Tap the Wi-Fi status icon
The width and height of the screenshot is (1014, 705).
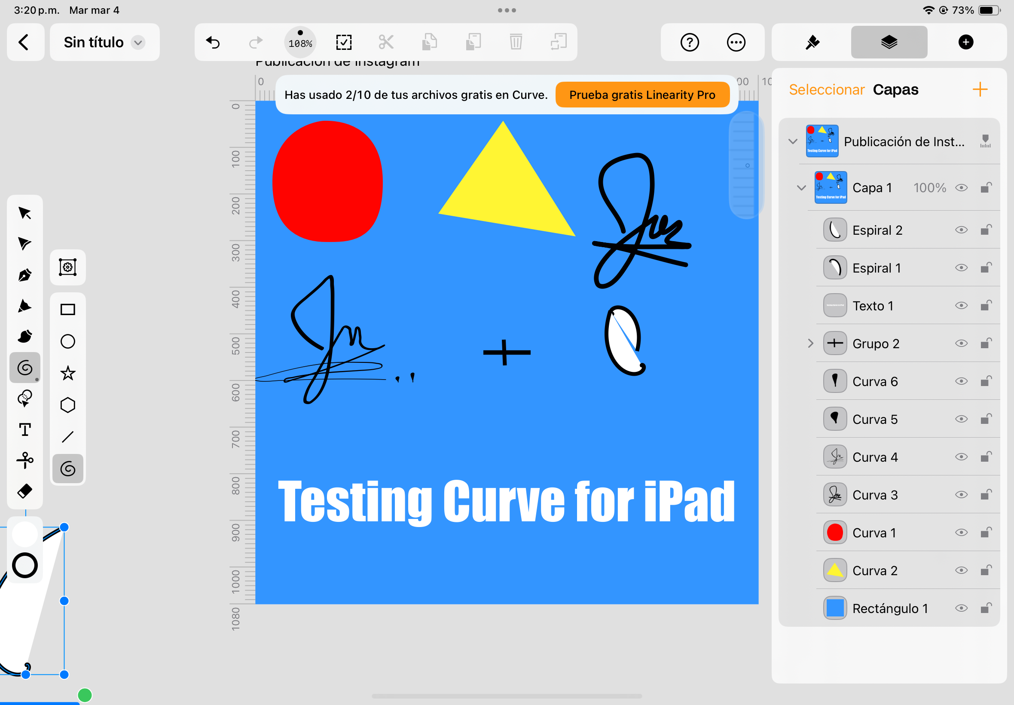point(928,10)
